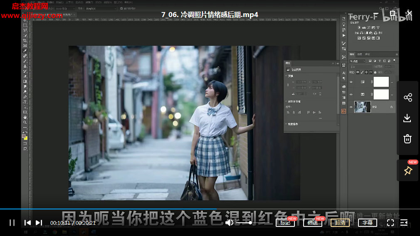The image size is (420, 236).
Task: Select the Move tool
Action: pos(25,20)
